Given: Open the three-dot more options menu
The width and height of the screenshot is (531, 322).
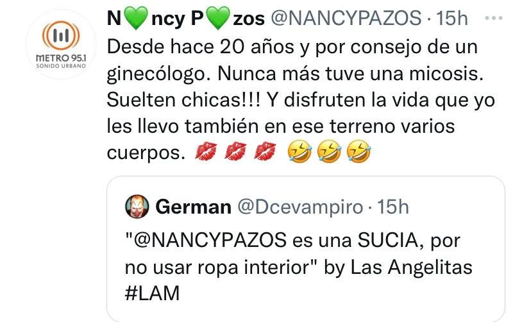Looking at the screenshot, I should [493, 18].
